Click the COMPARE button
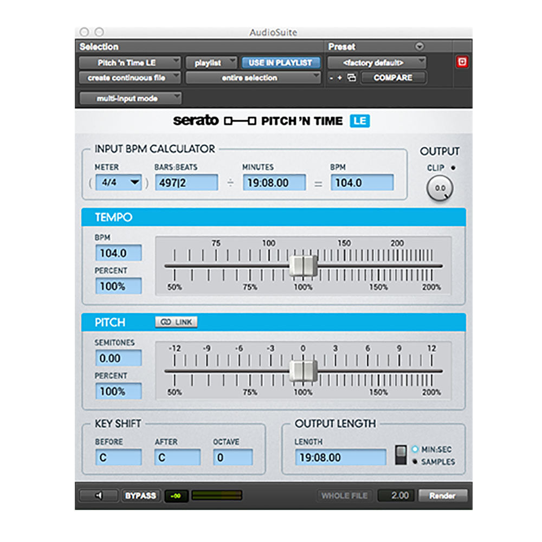This screenshot has width=542, height=542. tap(392, 78)
